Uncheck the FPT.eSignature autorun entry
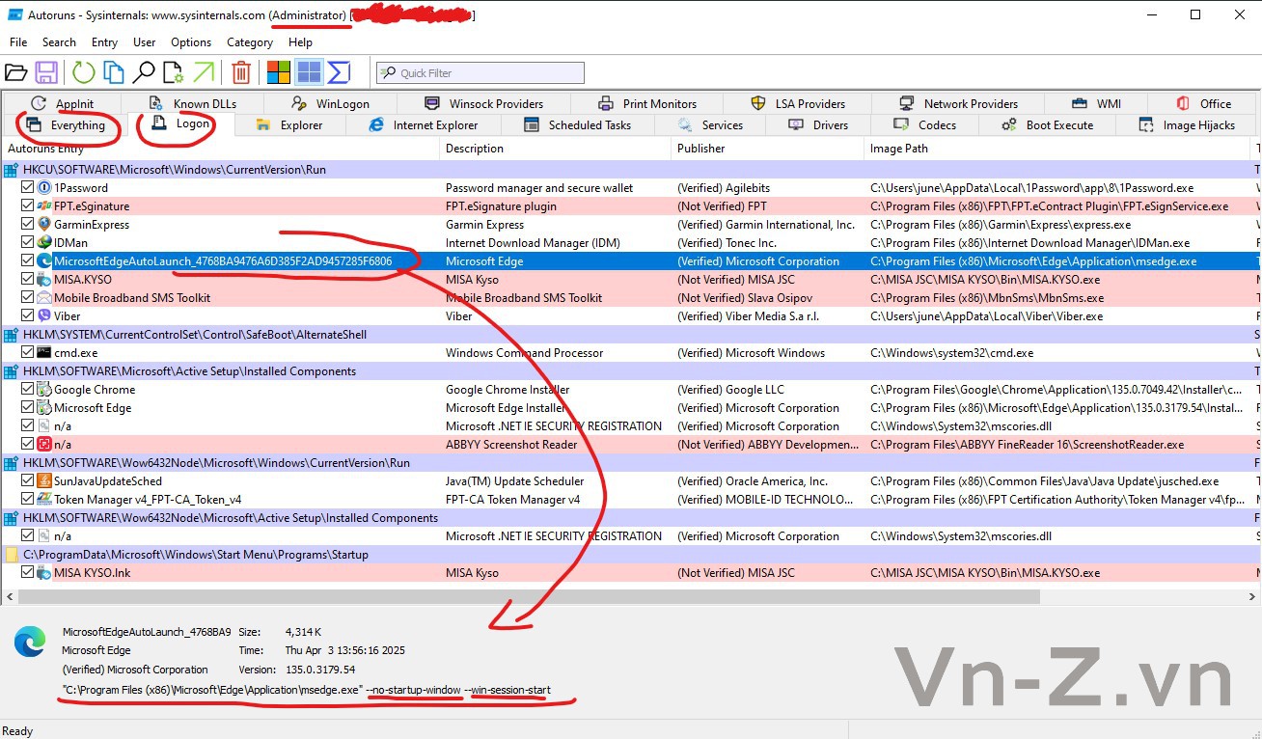 (27, 206)
